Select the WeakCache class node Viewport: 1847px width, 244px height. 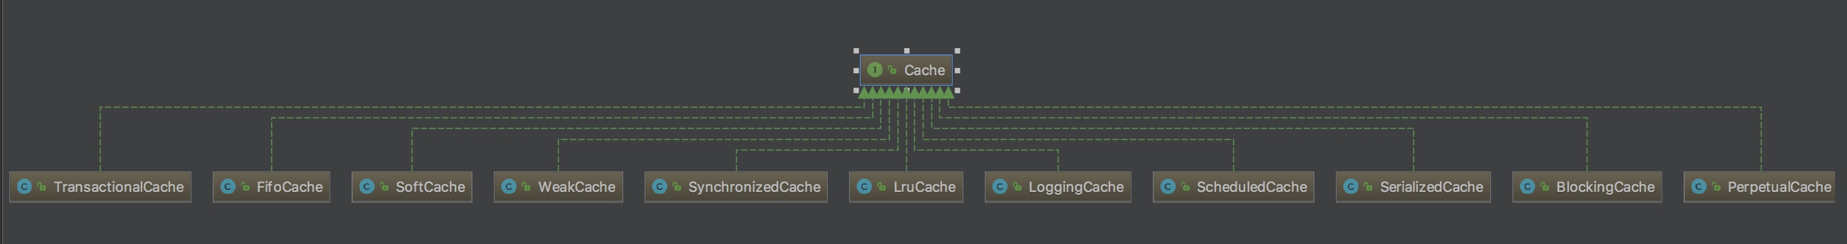[x=559, y=187]
